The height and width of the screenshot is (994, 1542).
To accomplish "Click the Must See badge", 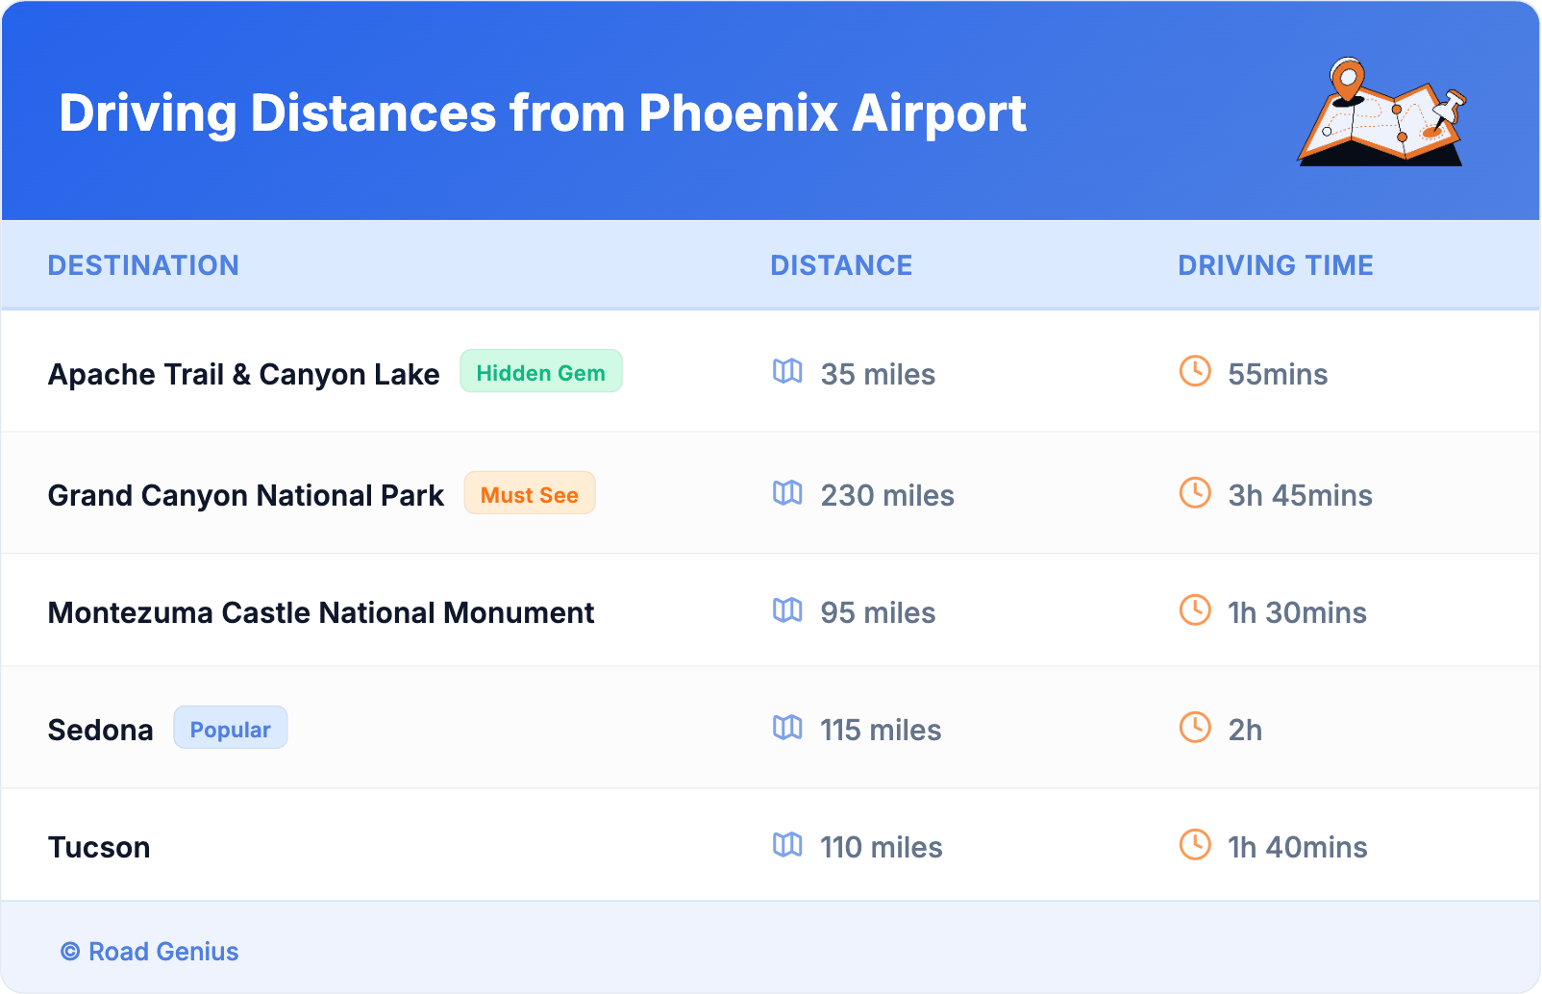I will coord(529,494).
